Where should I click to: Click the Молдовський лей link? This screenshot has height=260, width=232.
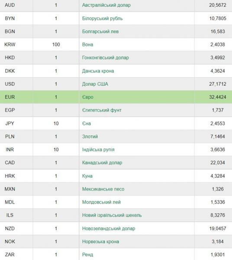pyautogui.click(x=101, y=202)
